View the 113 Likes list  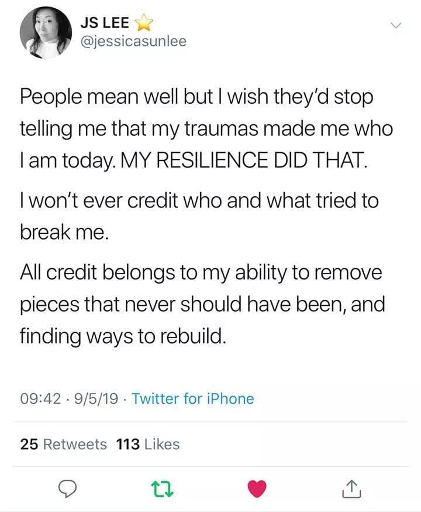149,444
